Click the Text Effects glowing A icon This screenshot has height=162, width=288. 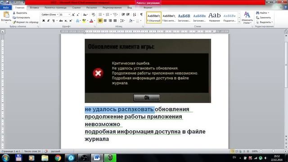(77, 21)
